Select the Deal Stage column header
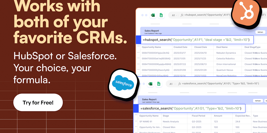 pos(250,47)
